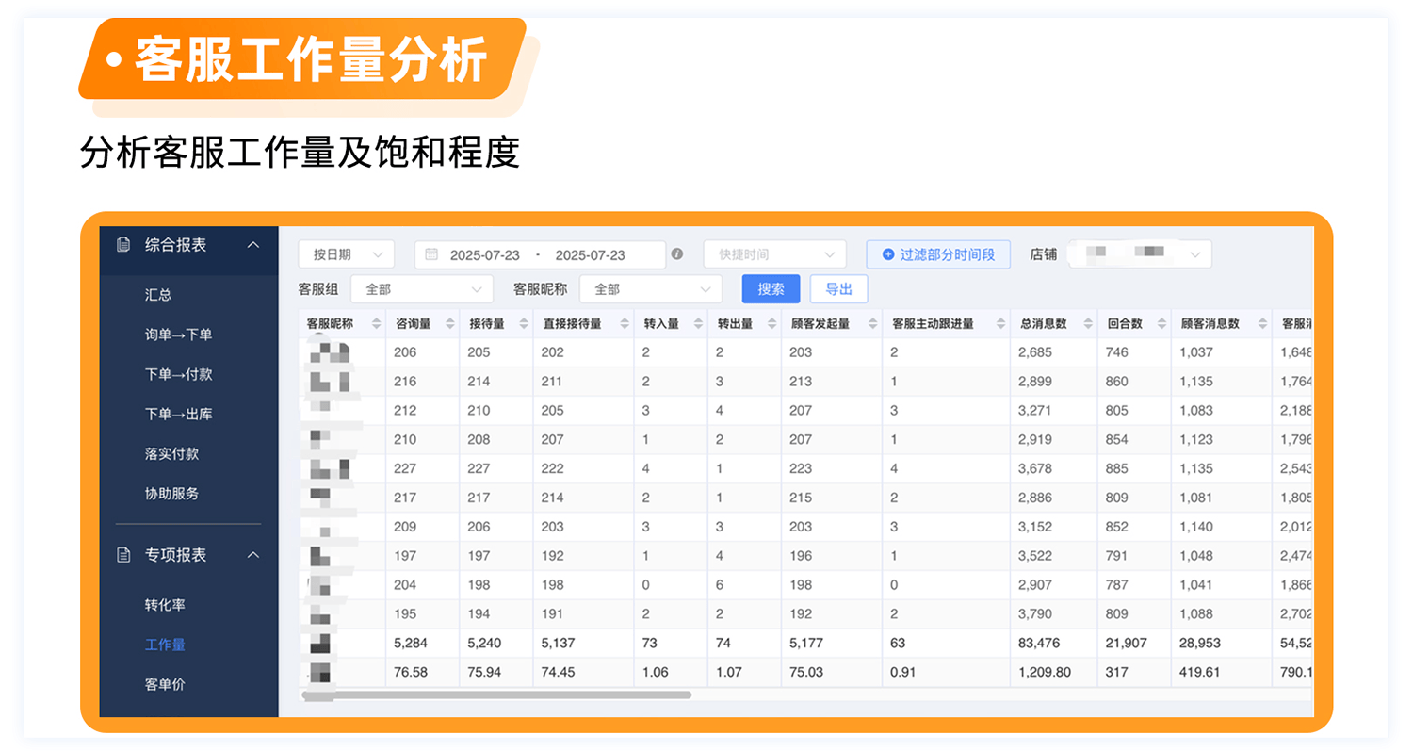Screen dimensions: 1413x751
Task: Open the 店铺 selection dropdown
Action: (1140, 254)
